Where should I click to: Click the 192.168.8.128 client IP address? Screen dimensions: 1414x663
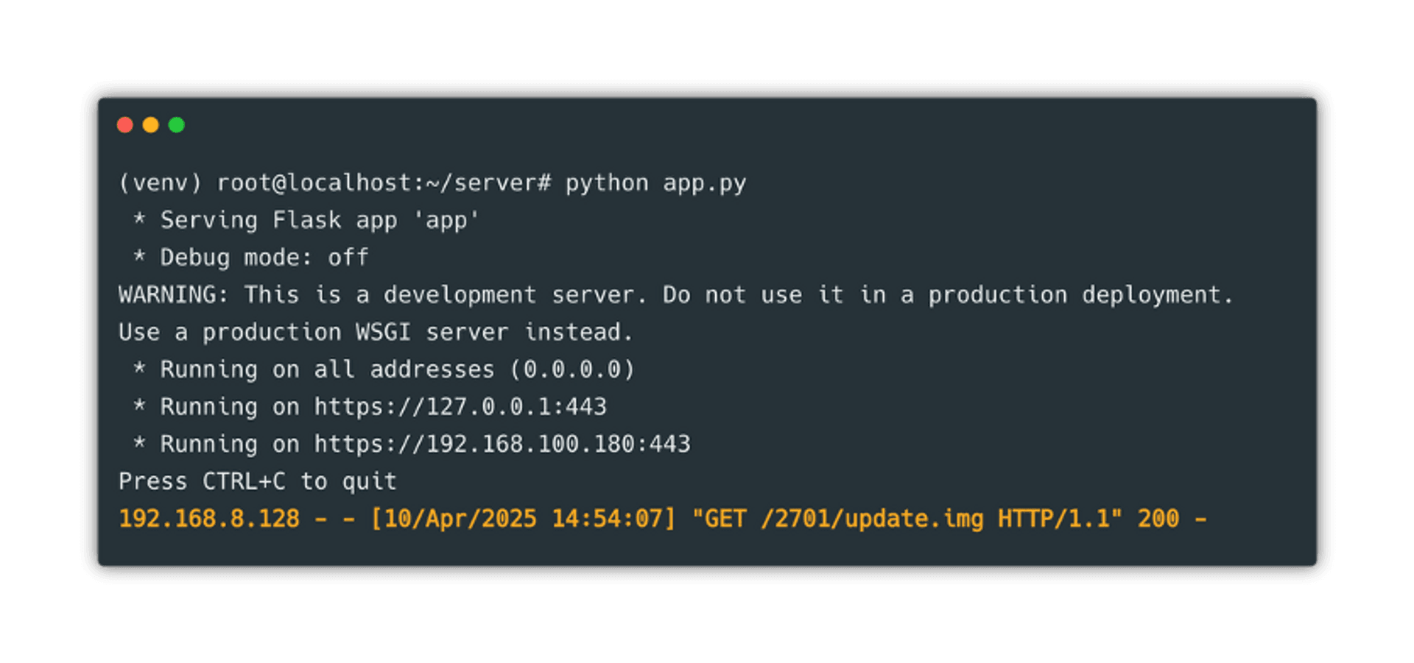click(x=209, y=519)
